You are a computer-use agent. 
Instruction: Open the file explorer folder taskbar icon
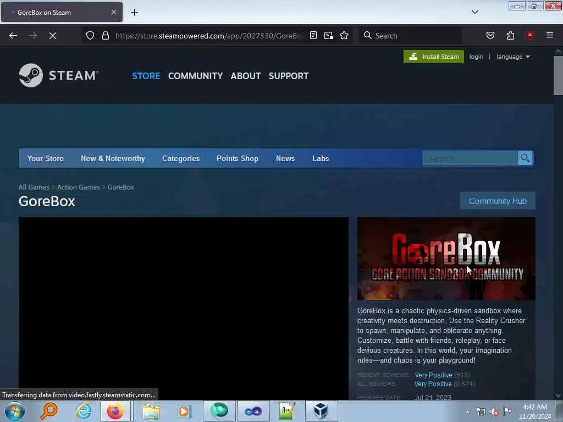(x=151, y=411)
